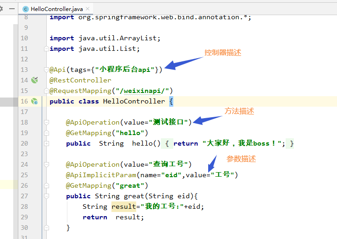337x239 pixels.
Task: Click the highlighted opening brace on line 16
Action: (171, 101)
